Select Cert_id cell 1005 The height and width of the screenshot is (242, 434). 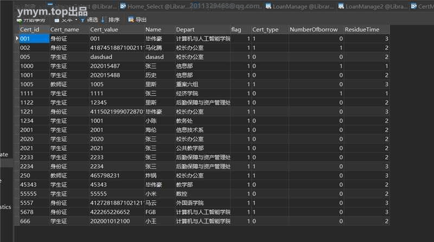pyautogui.click(x=34, y=84)
